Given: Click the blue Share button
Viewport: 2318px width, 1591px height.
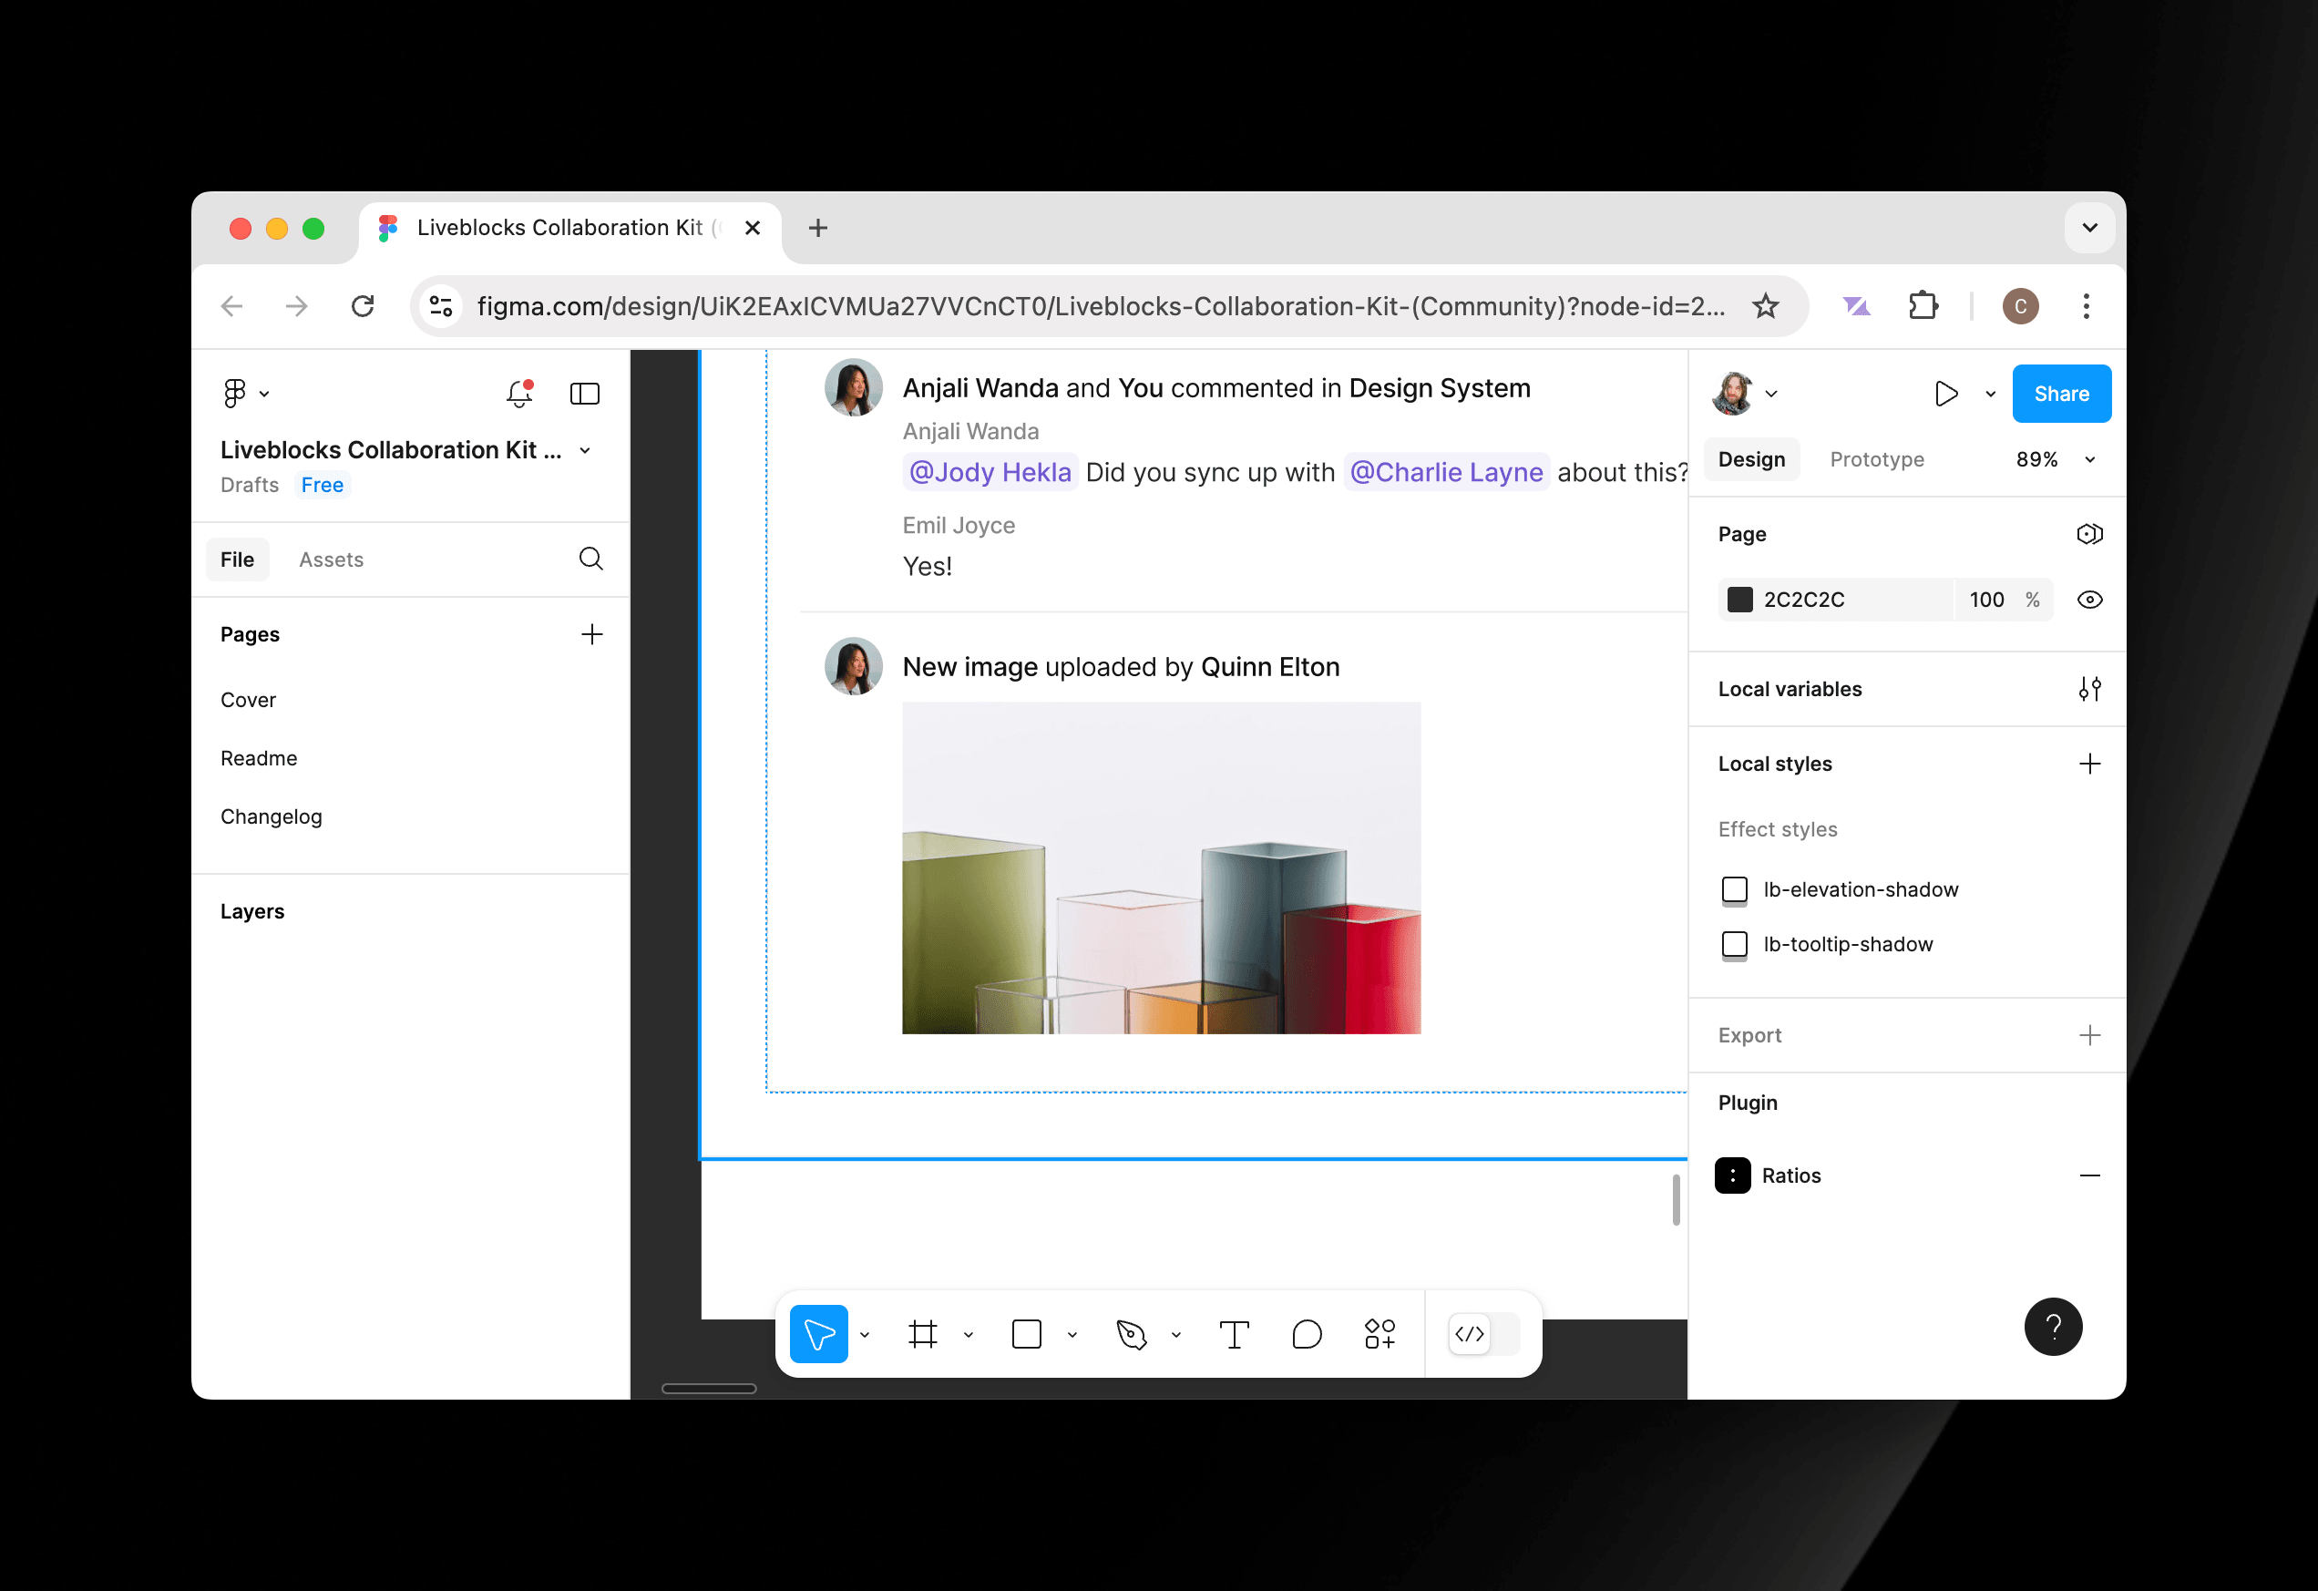Looking at the screenshot, I should tap(2061, 393).
